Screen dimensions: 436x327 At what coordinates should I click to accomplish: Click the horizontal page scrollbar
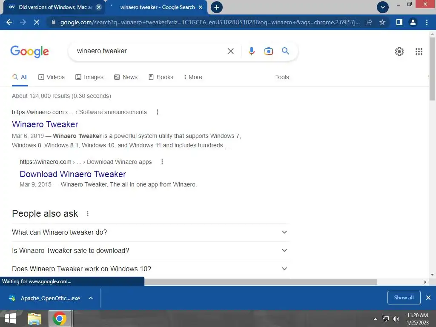pos(261,282)
